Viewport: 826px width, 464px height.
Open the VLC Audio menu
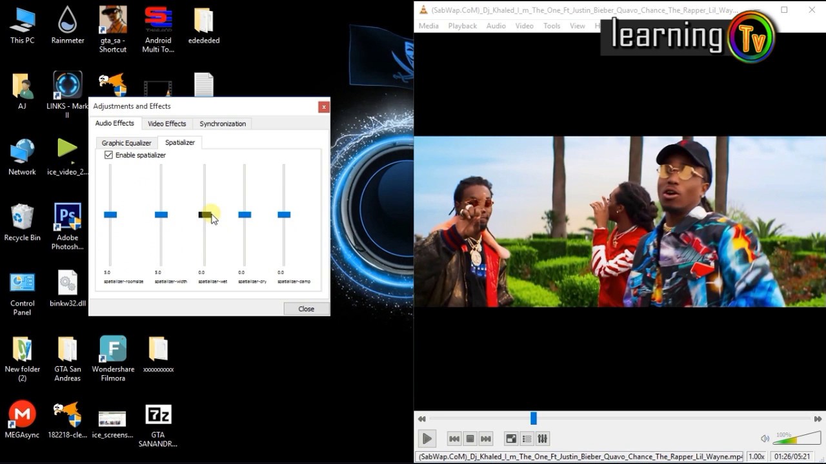pyautogui.click(x=496, y=26)
